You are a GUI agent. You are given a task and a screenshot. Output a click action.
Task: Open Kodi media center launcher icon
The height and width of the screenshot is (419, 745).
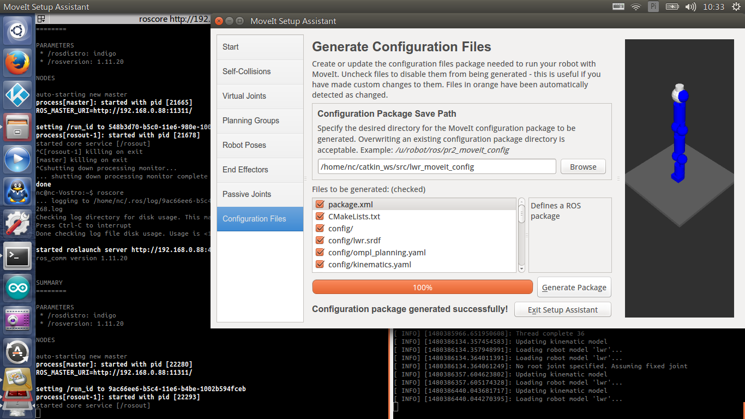point(17,95)
